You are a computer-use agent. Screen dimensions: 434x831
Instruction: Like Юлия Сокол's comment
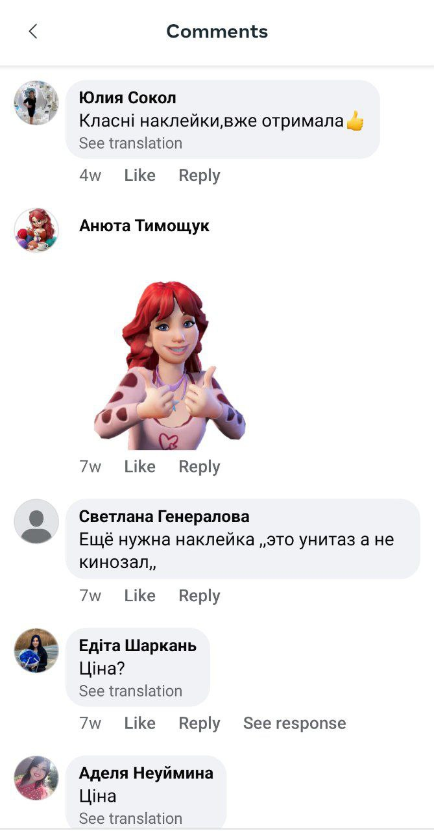coord(140,175)
